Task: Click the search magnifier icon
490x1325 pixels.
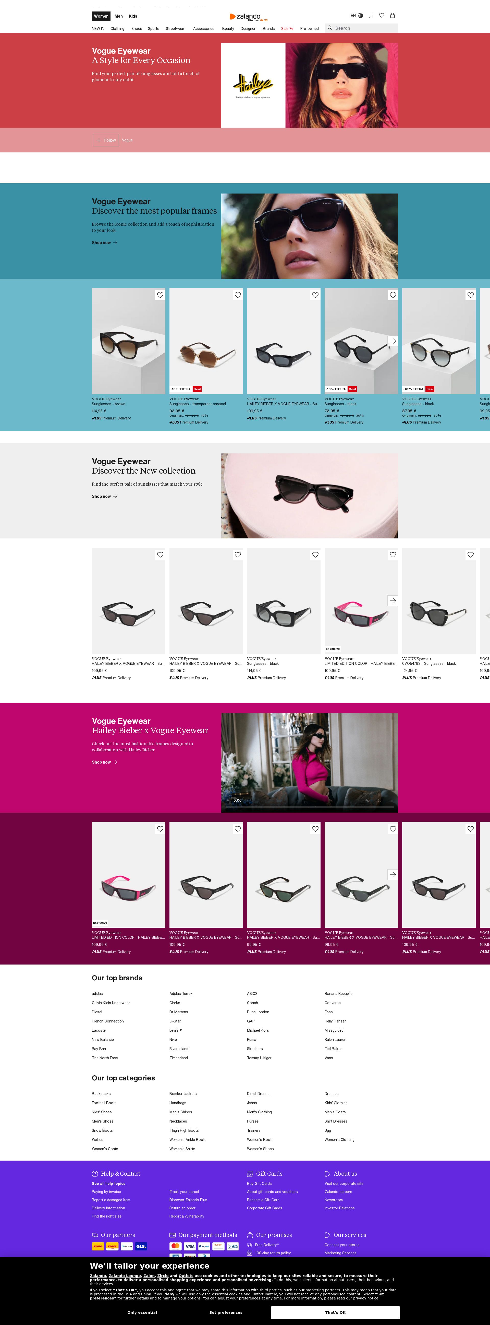Action: pyautogui.click(x=329, y=28)
